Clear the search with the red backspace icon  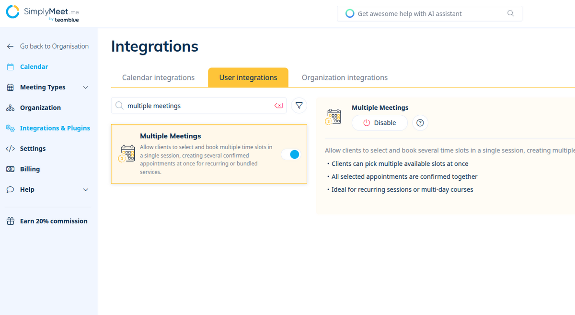[278, 106]
